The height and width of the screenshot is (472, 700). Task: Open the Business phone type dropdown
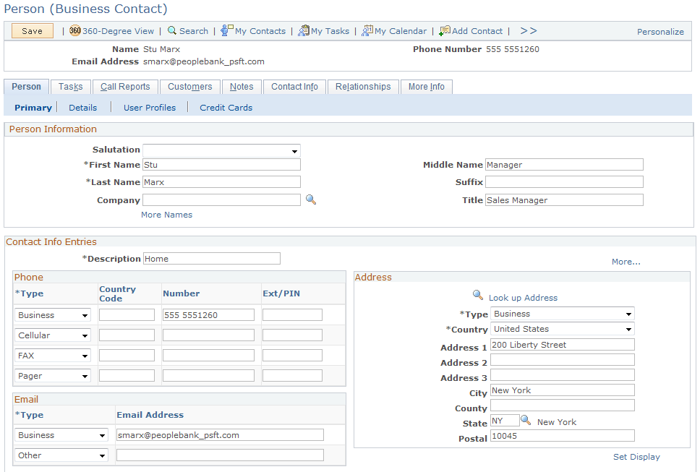[53, 315]
